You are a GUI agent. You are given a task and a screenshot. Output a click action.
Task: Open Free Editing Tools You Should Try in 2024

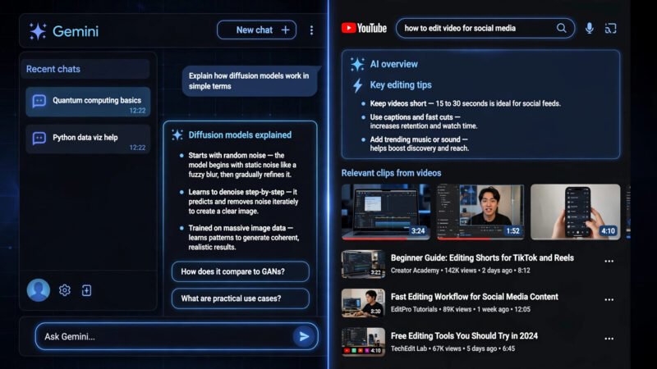click(x=464, y=335)
